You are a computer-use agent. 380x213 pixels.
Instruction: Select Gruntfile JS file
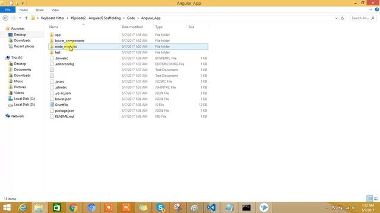pyautogui.click(x=61, y=105)
